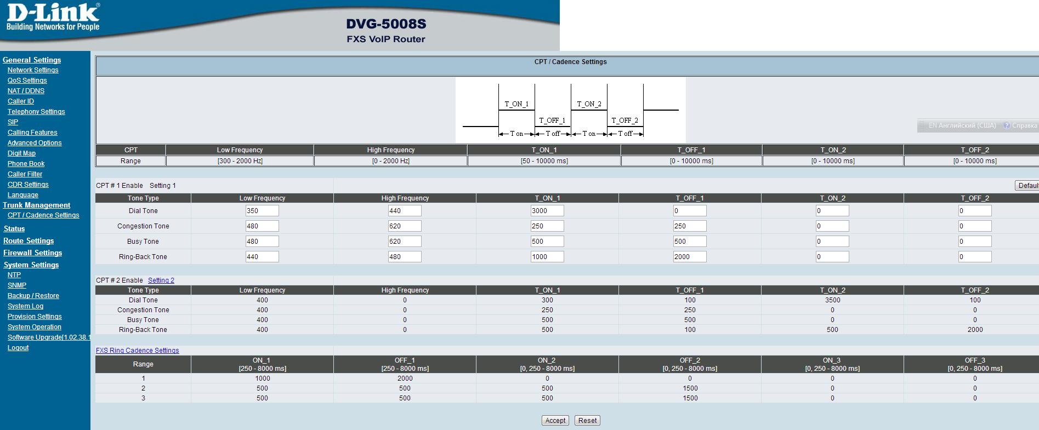Click Ring-Back Tone T_OFF_2 input

(975, 257)
